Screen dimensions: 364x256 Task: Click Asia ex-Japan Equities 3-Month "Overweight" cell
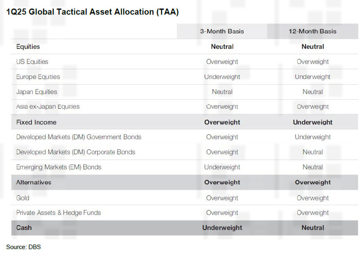[222, 107]
